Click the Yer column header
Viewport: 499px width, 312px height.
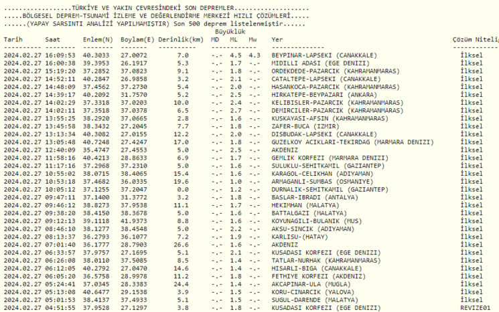coord(277,39)
